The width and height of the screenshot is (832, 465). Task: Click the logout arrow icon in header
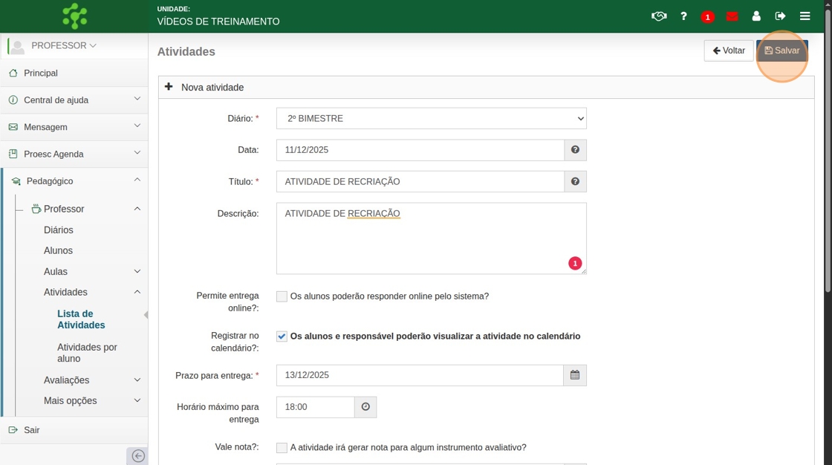tap(780, 16)
